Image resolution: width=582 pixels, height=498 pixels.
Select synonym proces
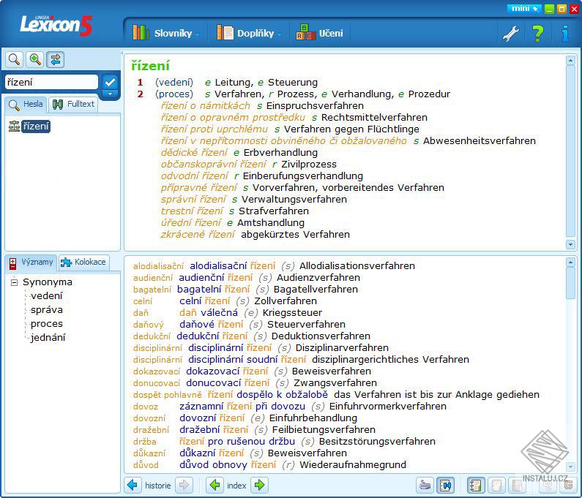46,324
